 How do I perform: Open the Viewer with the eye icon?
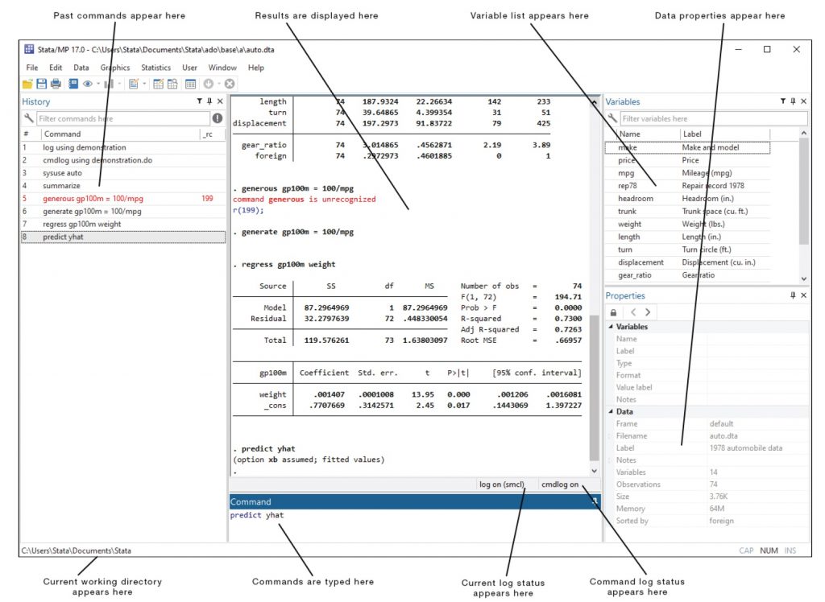[x=87, y=85]
